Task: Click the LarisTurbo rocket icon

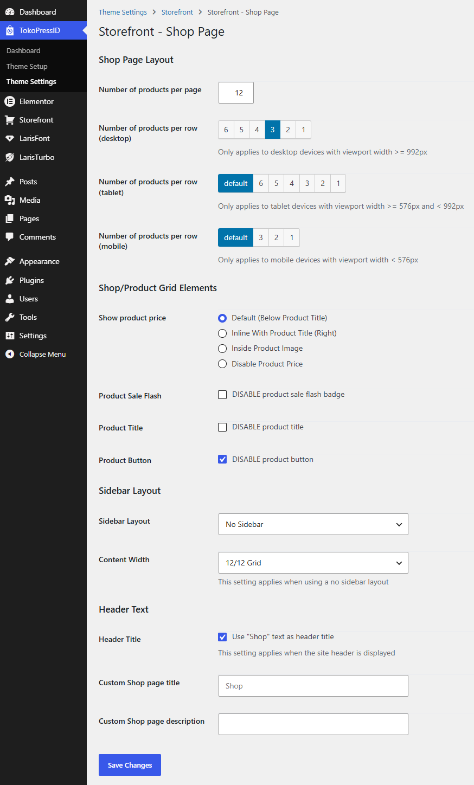Action: pyautogui.click(x=10, y=157)
